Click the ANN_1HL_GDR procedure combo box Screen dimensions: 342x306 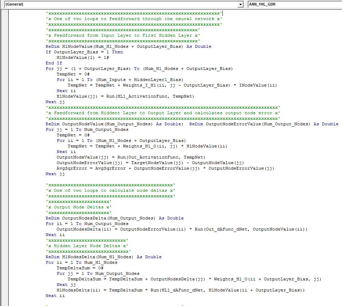(294, 4)
